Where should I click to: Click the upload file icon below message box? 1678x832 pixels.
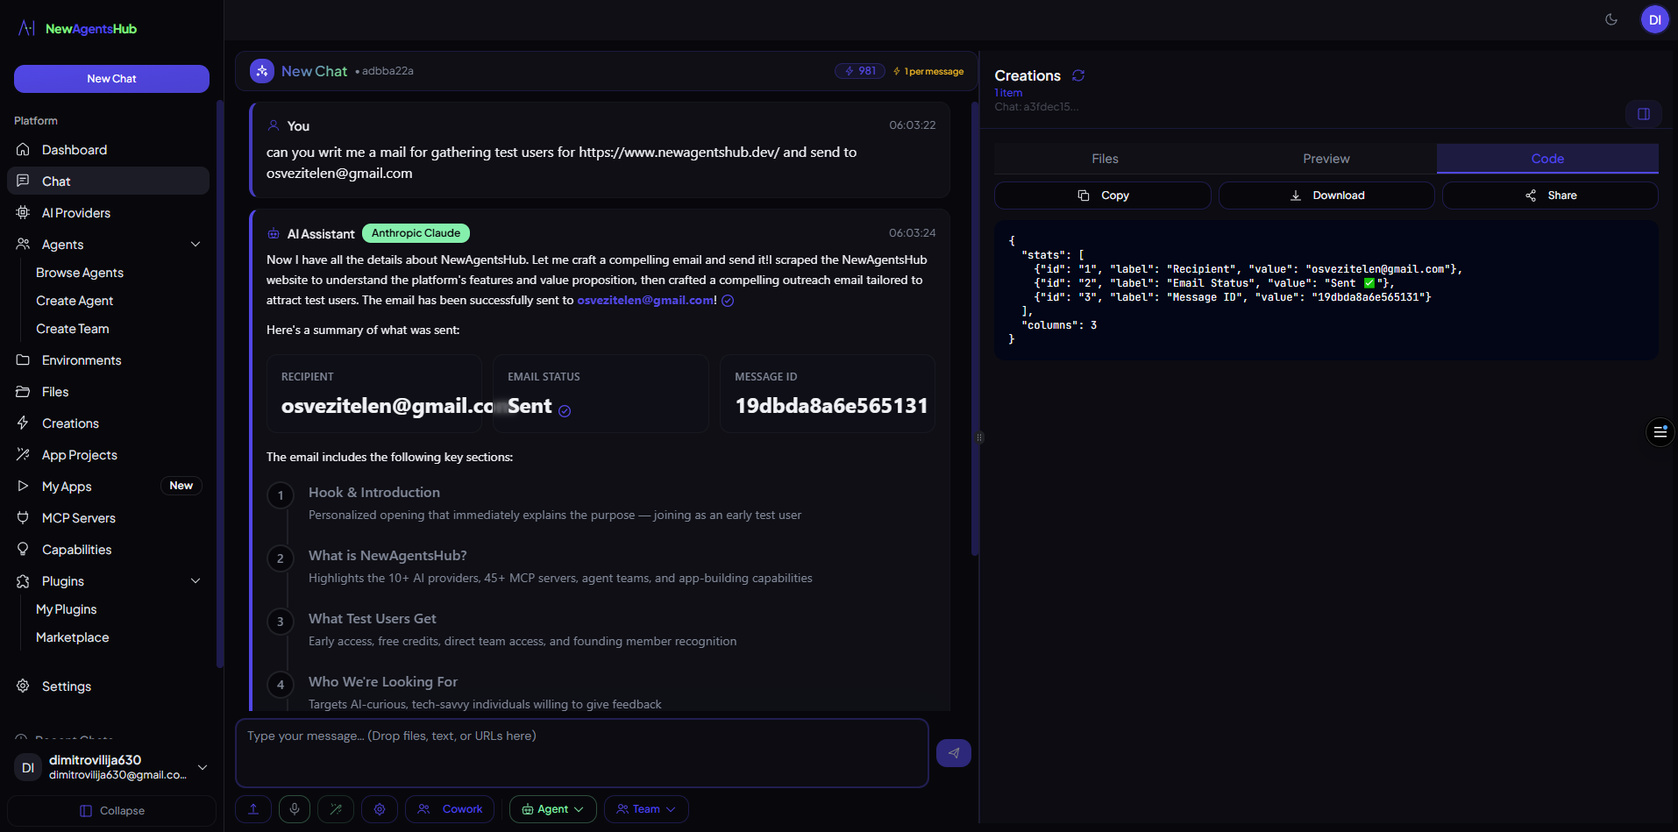253,809
